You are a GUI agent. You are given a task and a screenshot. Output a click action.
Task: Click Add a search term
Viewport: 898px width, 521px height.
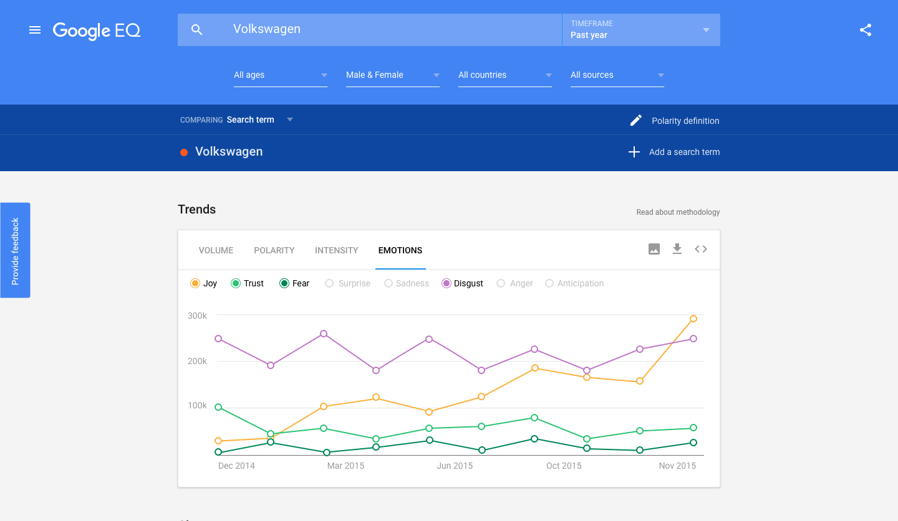coord(684,152)
